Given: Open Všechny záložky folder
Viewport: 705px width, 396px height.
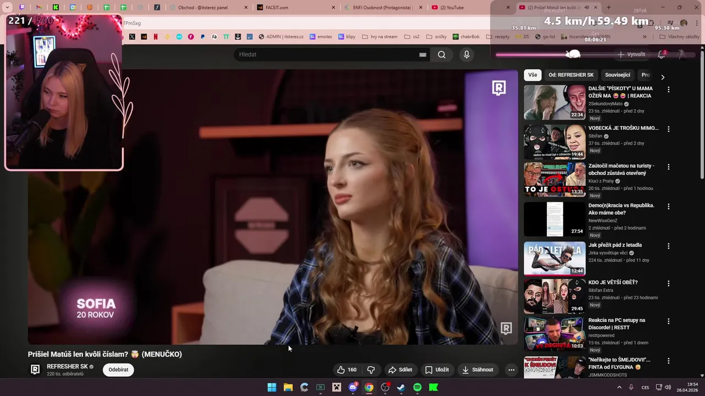Looking at the screenshot, I should coord(679,37).
